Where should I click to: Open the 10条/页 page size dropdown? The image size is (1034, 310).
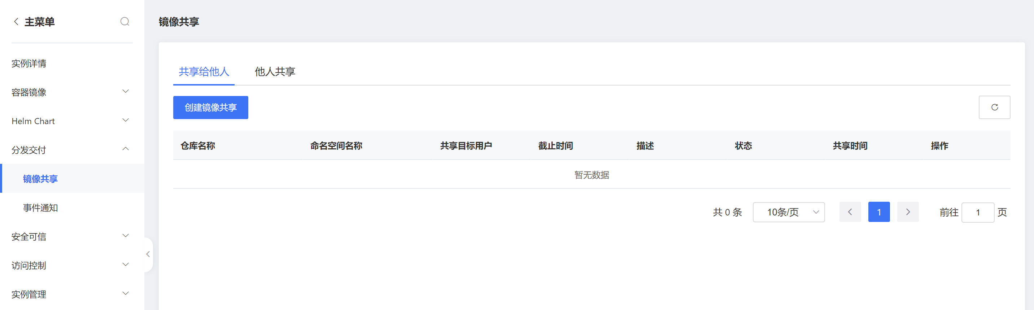point(789,212)
